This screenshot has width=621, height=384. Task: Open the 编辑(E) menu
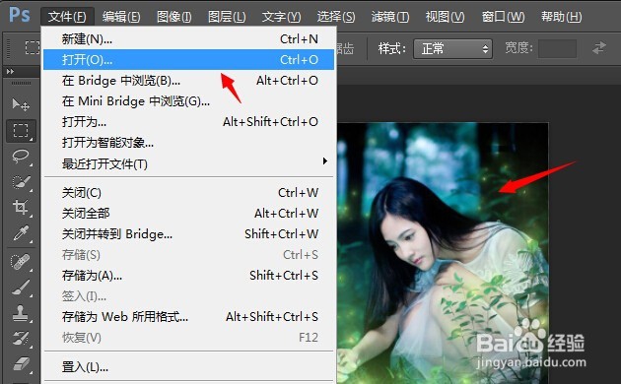click(x=121, y=17)
